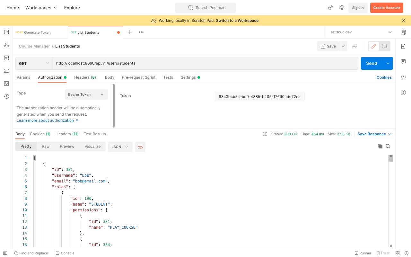The image size is (411, 257).
Task: Open request info icon in right sidebar
Action: pyautogui.click(x=403, y=93)
